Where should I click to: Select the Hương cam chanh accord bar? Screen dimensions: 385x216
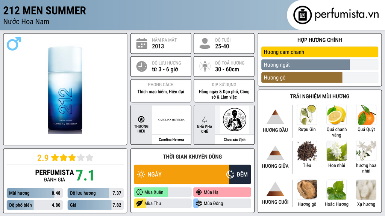point(320,52)
